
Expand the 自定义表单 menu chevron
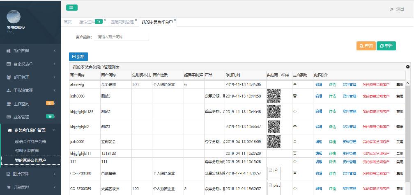click(x=55, y=64)
